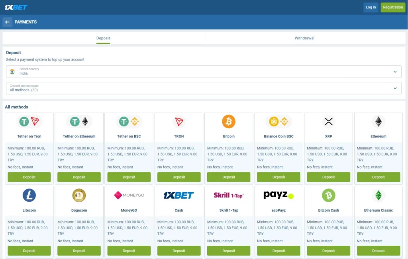Click the Bitcoin coin icon

point(228,122)
